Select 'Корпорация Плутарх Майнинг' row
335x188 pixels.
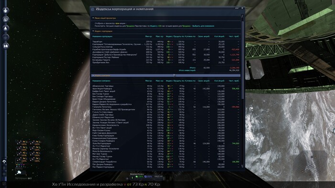(x=166, y=57)
